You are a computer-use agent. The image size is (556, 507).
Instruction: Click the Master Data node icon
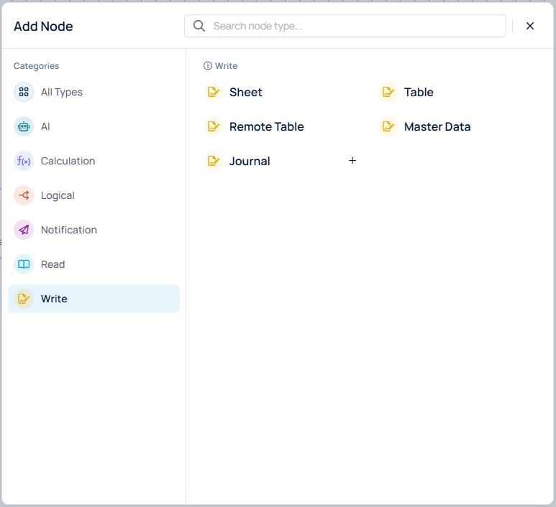(388, 126)
